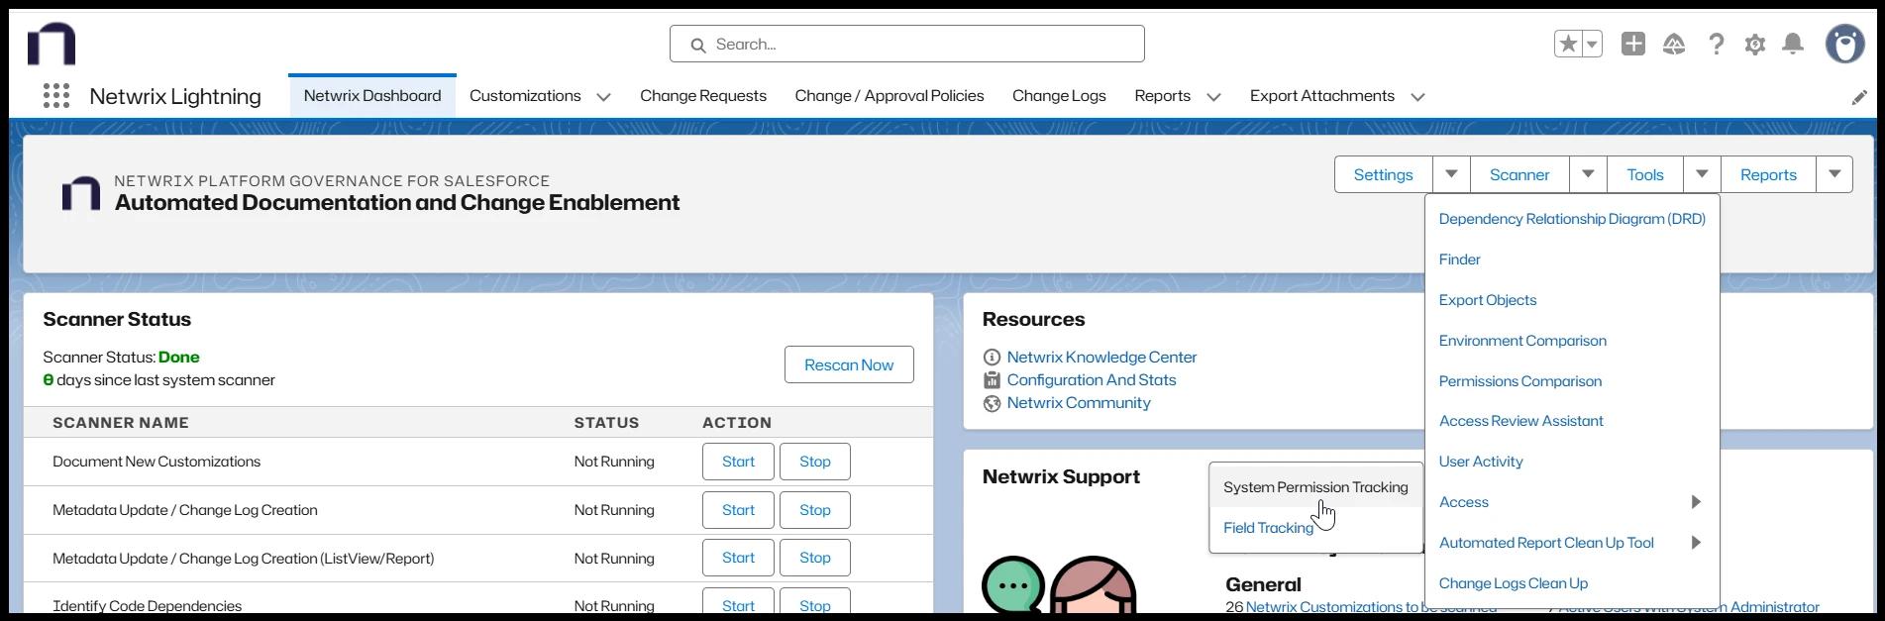Select User Activity menu item
1885x621 pixels.
(x=1572, y=462)
